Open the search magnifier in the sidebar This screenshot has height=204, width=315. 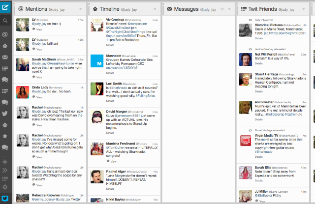[5, 21]
